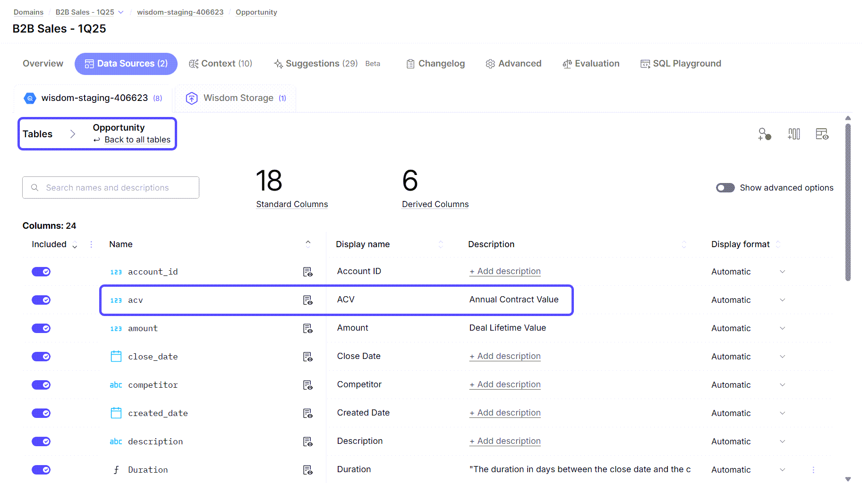Image resolution: width=862 pixels, height=483 pixels.
Task: Click Back to all tables link
Action: tap(137, 140)
